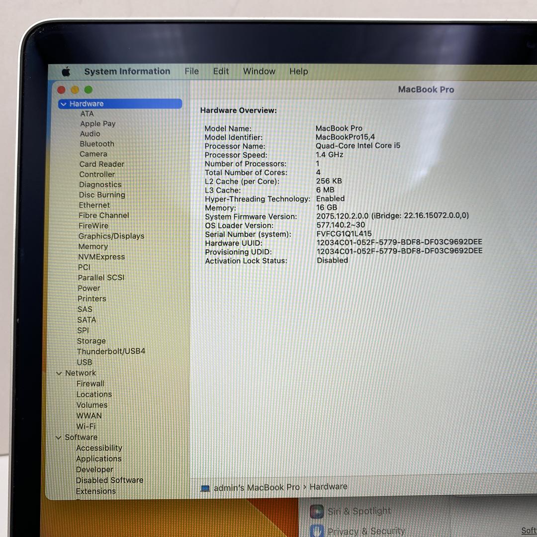537x537 pixels.
Task: Open the Edit menu
Action: click(x=221, y=71)
